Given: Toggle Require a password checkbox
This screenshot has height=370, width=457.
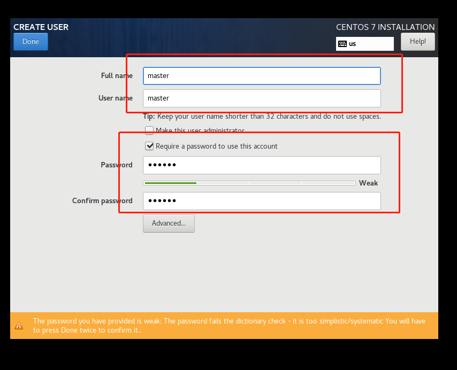Looking at the screenshot, I should (x=149, y=146).
